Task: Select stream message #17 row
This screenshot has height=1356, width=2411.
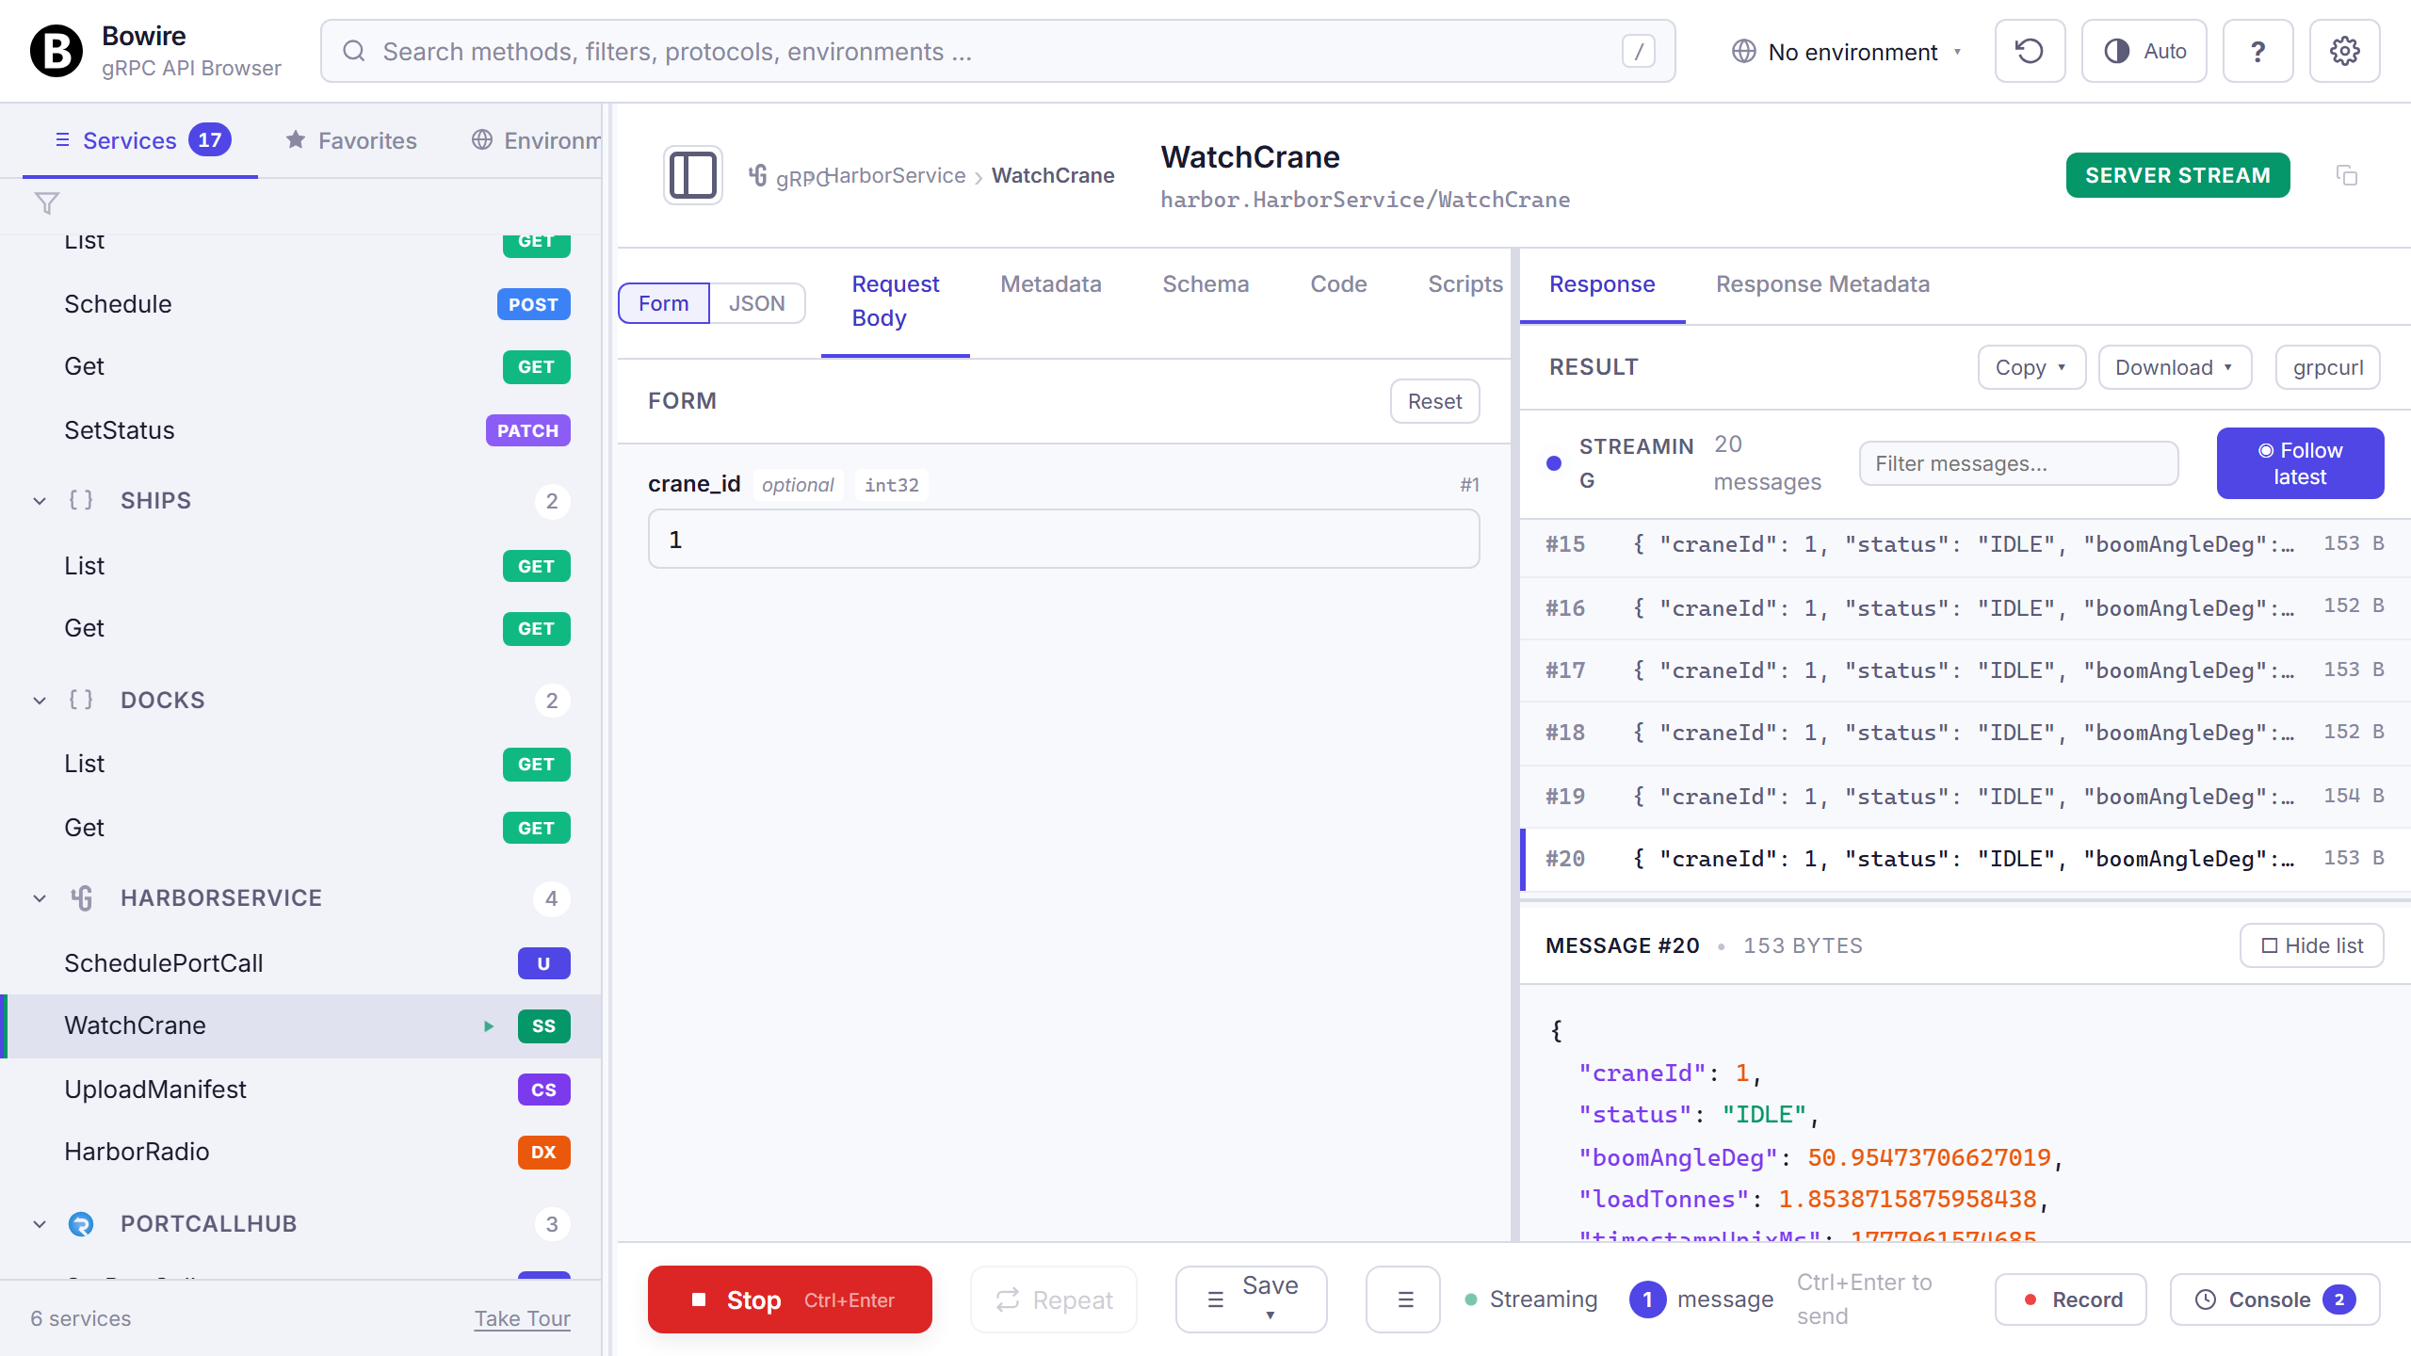Action: click(x=1965, y=670)
